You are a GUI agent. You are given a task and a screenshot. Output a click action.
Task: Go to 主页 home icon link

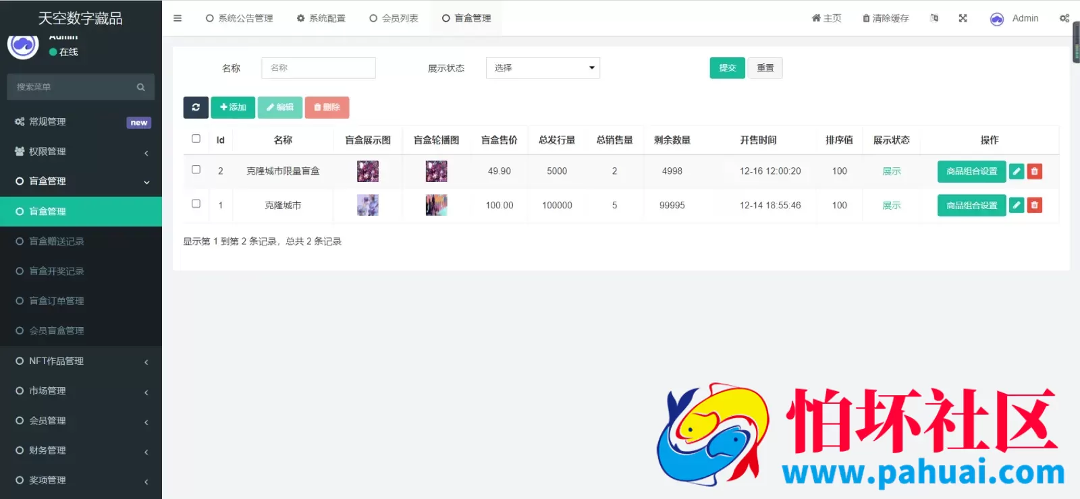pos(826,18)
